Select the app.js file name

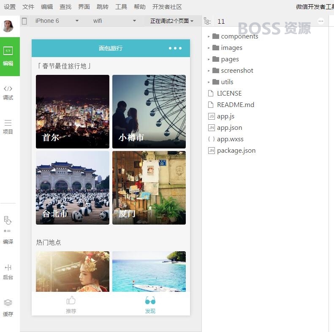[225, 116]
